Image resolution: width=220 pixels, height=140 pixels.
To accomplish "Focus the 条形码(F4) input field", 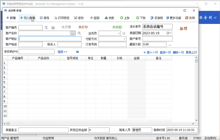I will click(x=37, y=52).
